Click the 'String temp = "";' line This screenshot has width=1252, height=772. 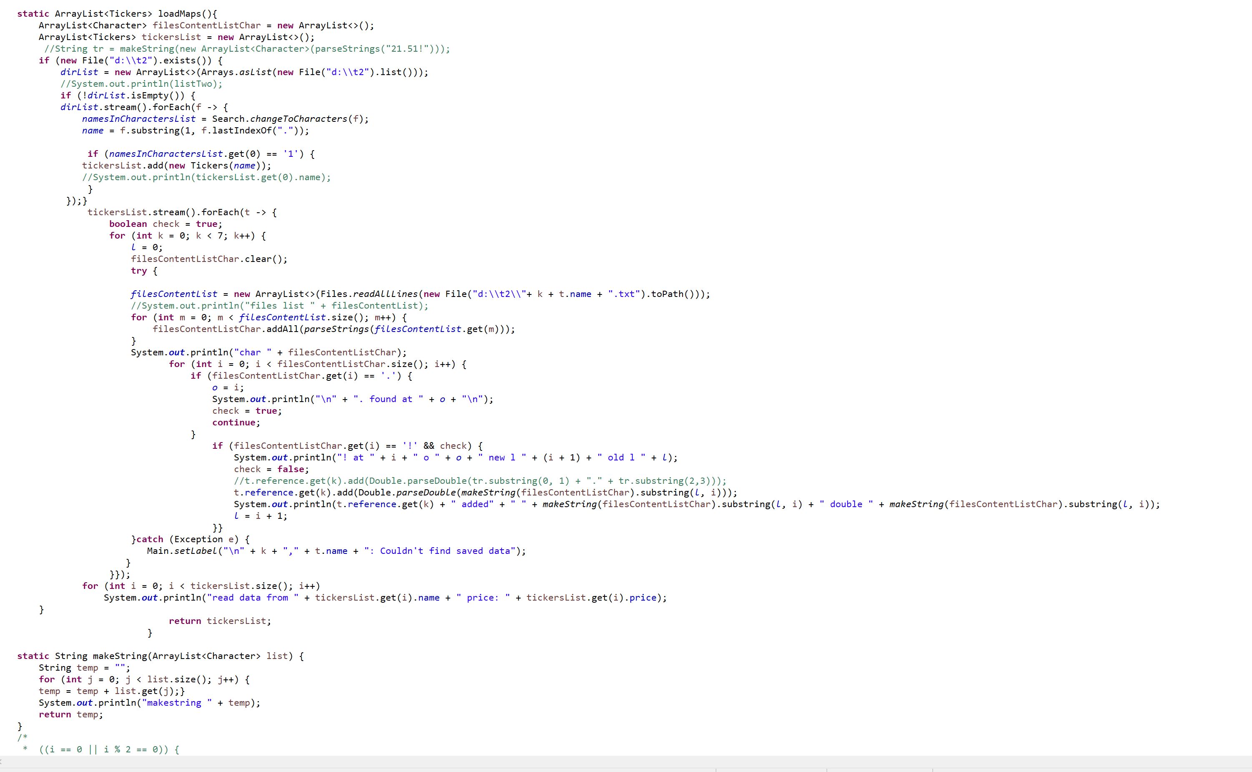pyautogui.click(x=85, y=668)
